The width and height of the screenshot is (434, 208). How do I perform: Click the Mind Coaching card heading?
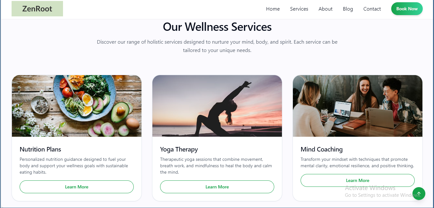321,149
